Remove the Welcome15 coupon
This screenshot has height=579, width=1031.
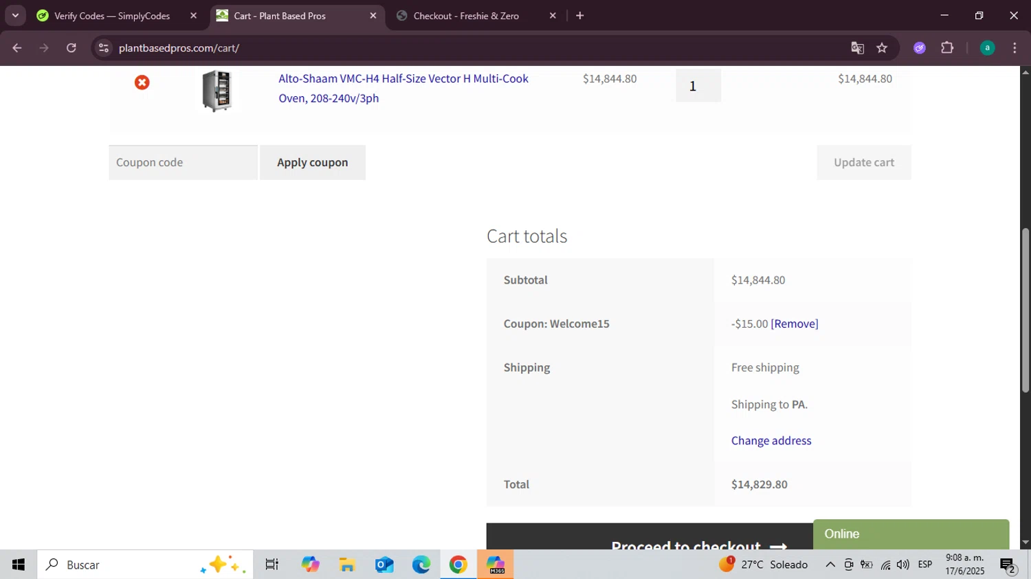point(795,323)
